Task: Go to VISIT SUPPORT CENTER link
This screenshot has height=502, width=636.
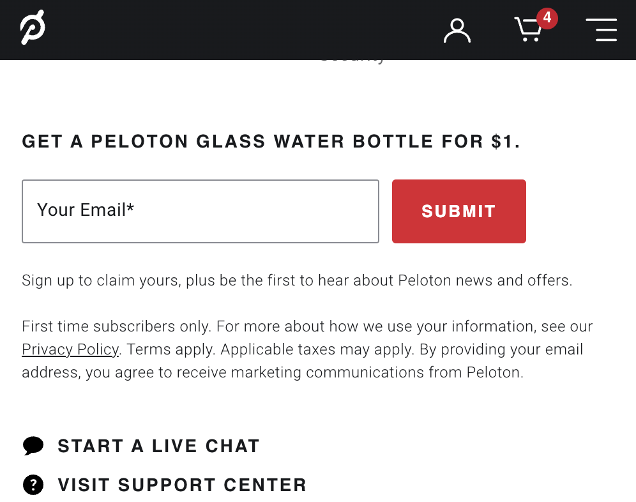Action: pos(182,485)
